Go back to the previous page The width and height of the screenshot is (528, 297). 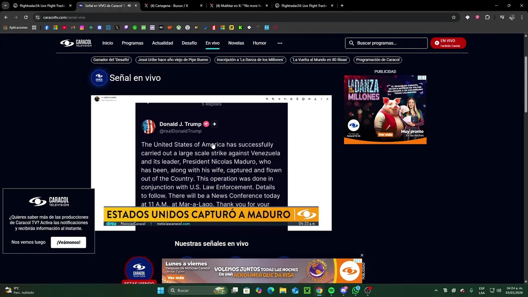click(x=6, y=17)
